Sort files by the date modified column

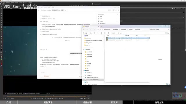coord(127,36)
